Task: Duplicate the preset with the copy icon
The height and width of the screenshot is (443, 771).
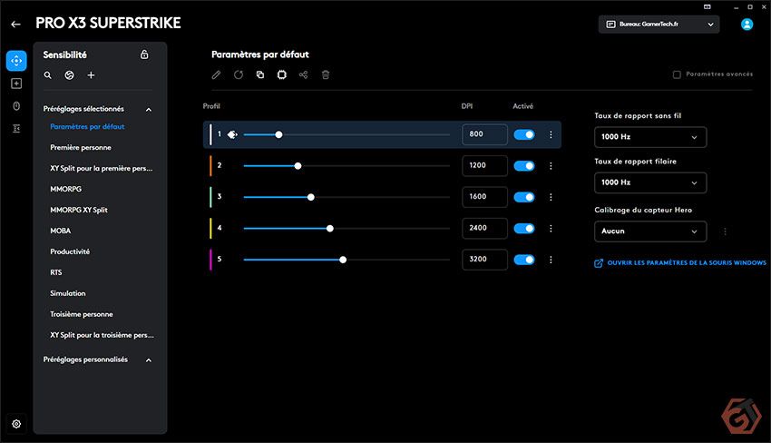Action: (260, 74)
